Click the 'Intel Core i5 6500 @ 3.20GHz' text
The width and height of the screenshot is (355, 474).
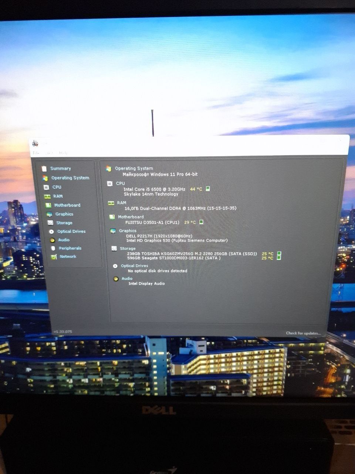point(154,189)
